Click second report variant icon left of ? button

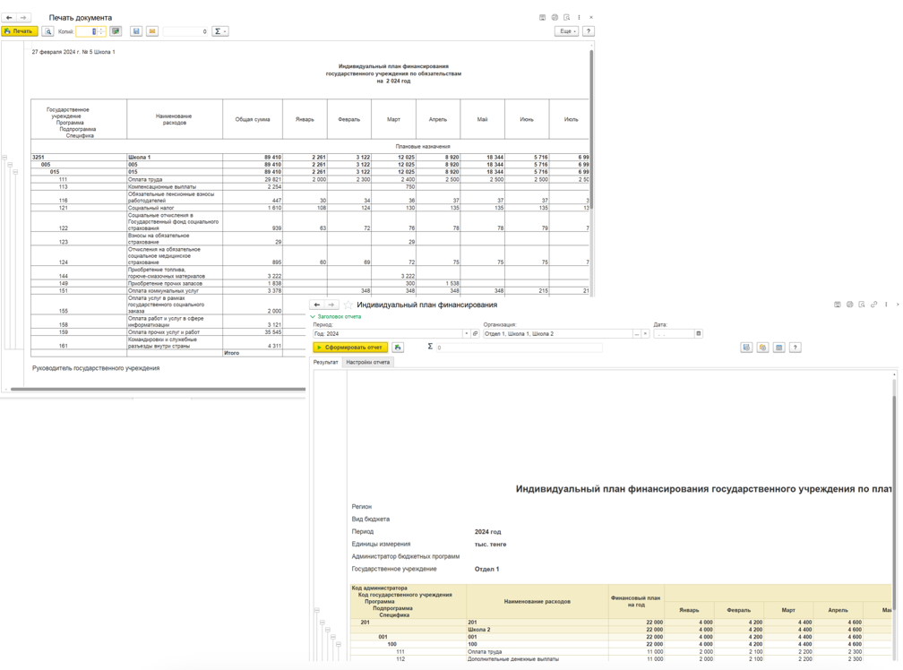coord(762,347)
